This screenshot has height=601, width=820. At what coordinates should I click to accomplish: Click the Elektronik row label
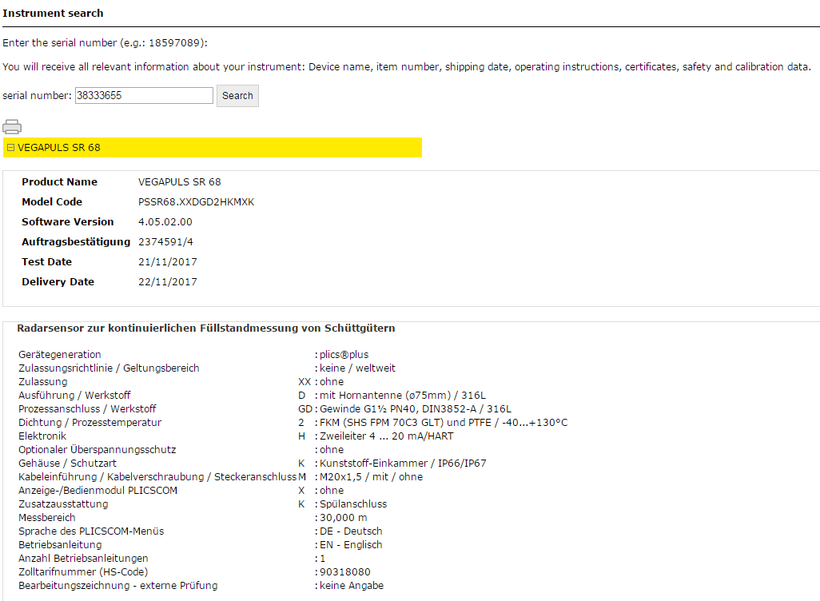(42, 436)
